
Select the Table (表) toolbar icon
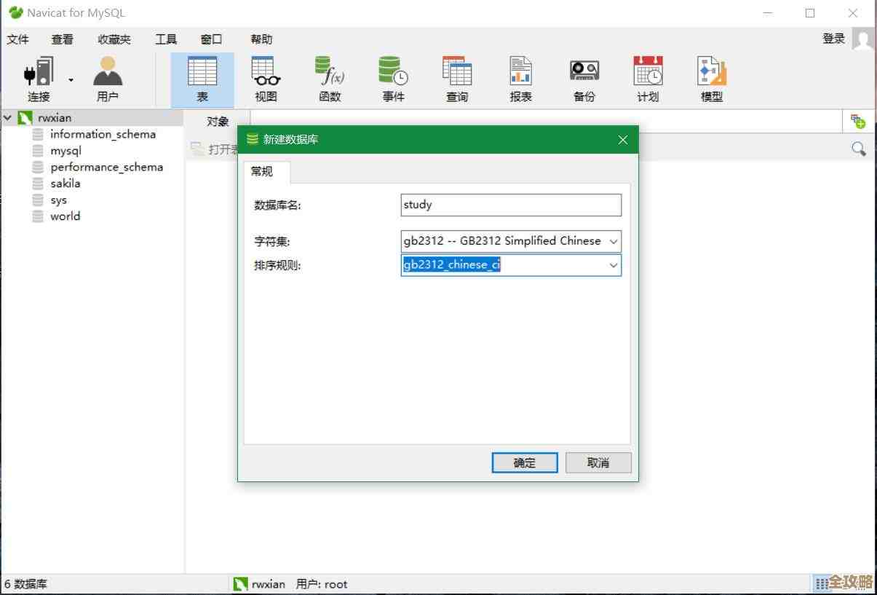pos(202,80)
